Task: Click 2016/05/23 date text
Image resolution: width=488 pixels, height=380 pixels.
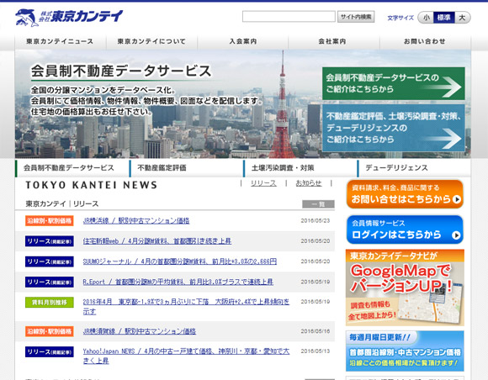Action: pyautogui.click(x=316, y=221)
